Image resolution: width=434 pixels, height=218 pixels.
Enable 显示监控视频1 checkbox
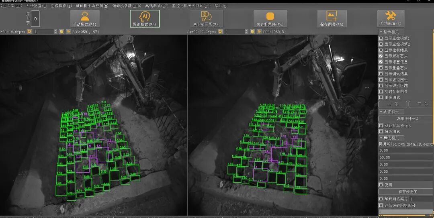click(381, 38)
